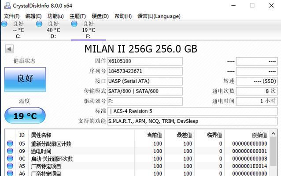Click the 19 °C temperature button
The image size is (281, 176).
point(25,116)
